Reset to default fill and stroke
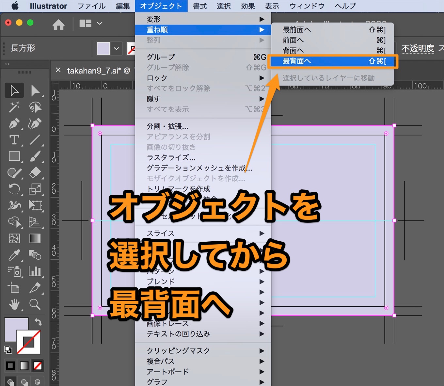 (8, 350)
